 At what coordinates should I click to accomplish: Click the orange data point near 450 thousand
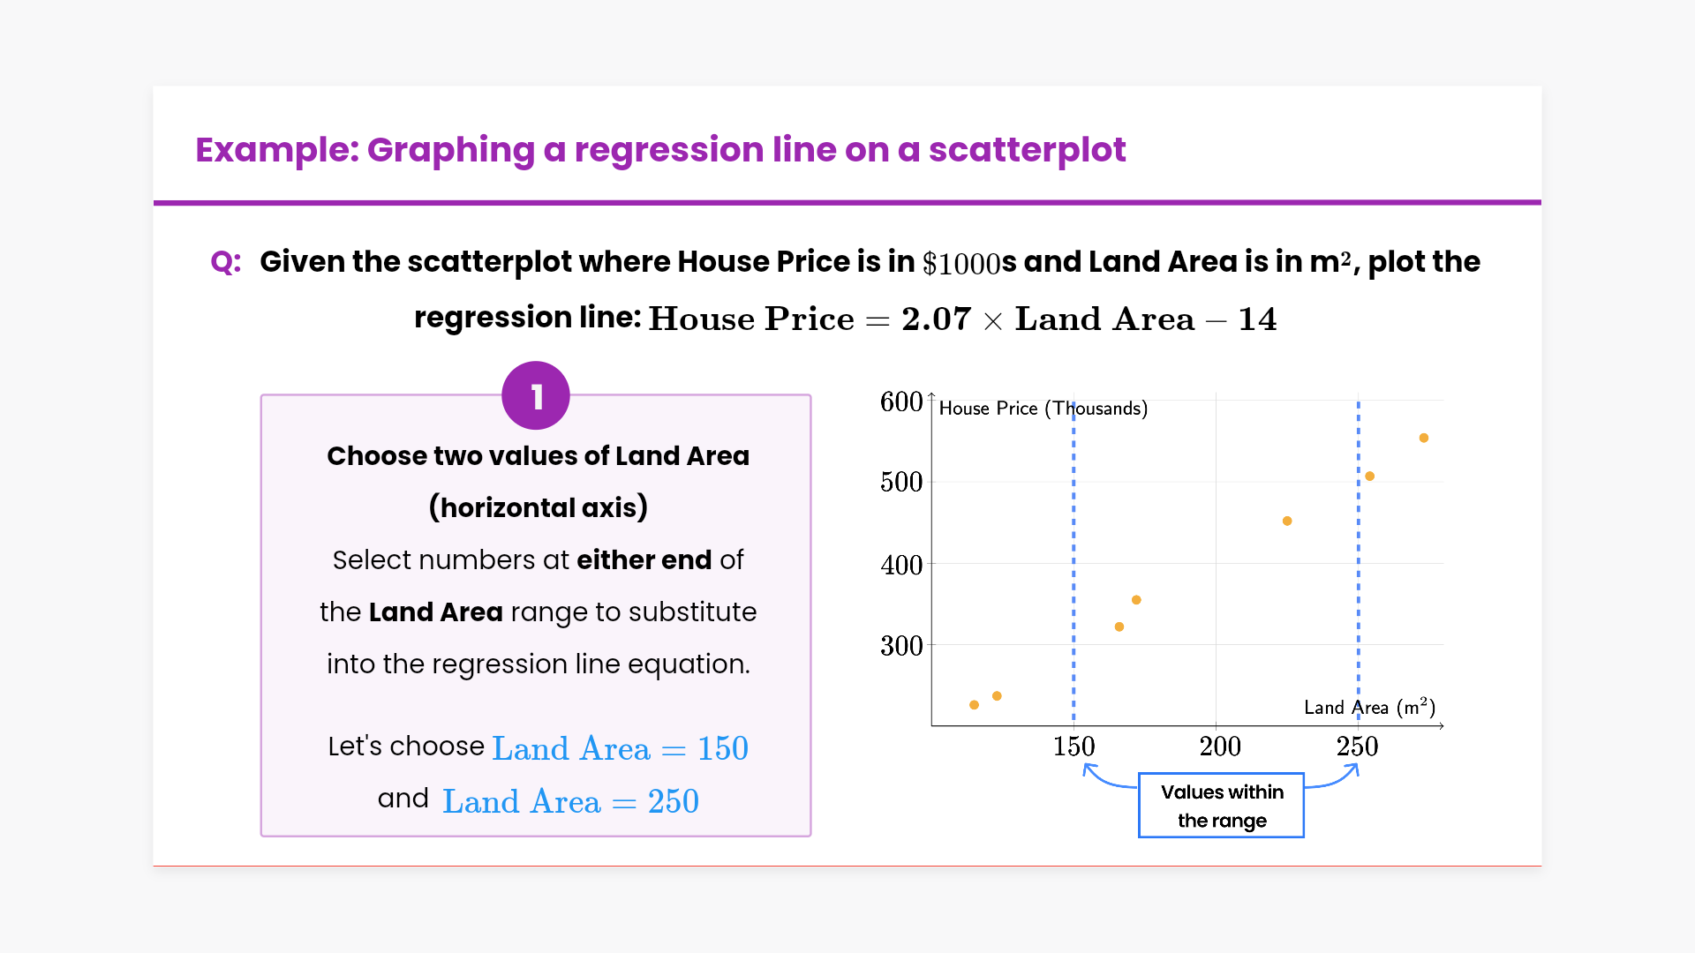tap(1286, 522)
